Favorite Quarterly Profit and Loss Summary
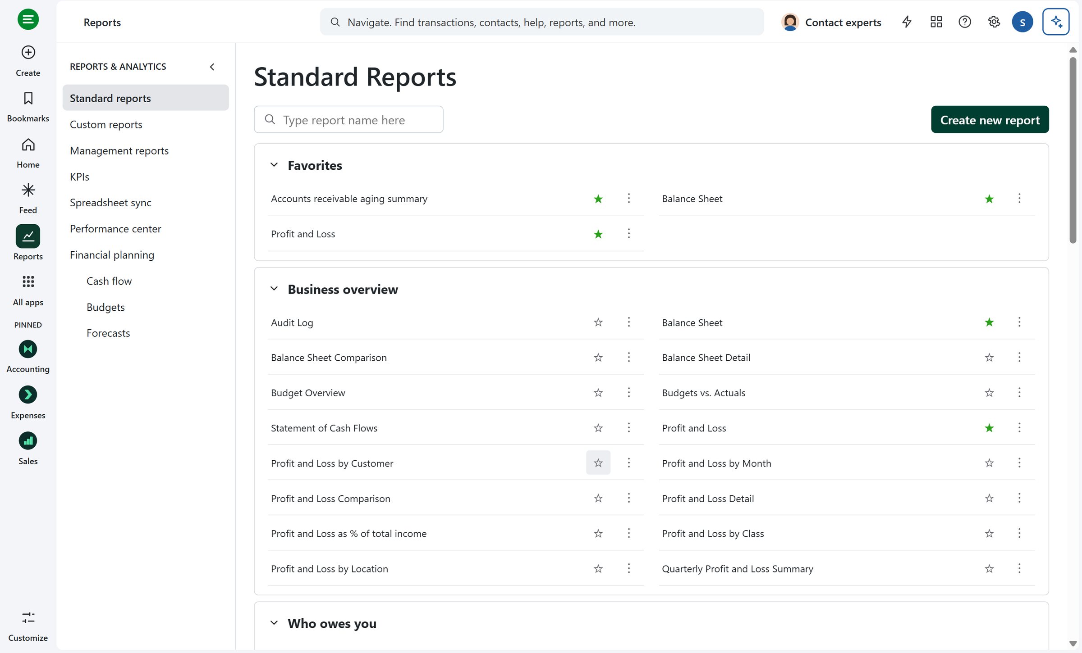 (x=989, y=569)
